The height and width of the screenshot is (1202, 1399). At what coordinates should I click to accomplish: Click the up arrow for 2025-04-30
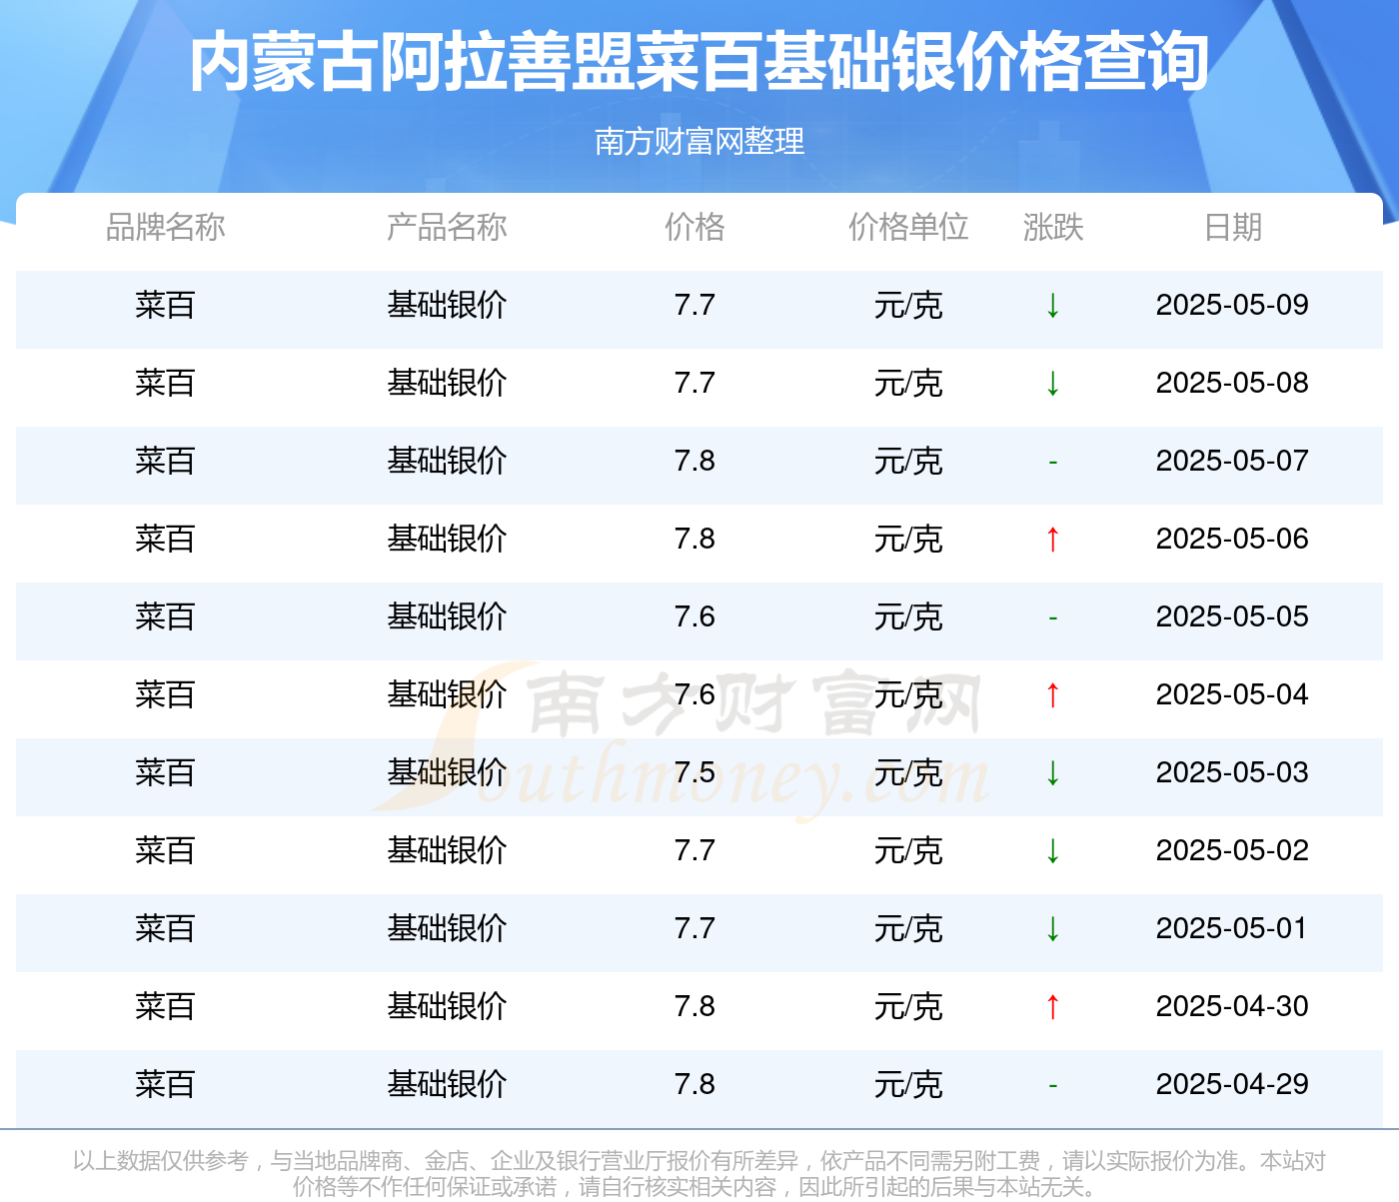[1052, 1006]
